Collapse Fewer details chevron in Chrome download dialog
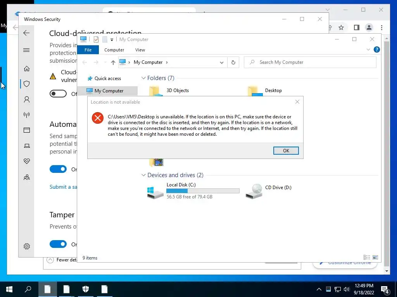The height and width of the screenshot is (297, 397). [x=50, y=260]
